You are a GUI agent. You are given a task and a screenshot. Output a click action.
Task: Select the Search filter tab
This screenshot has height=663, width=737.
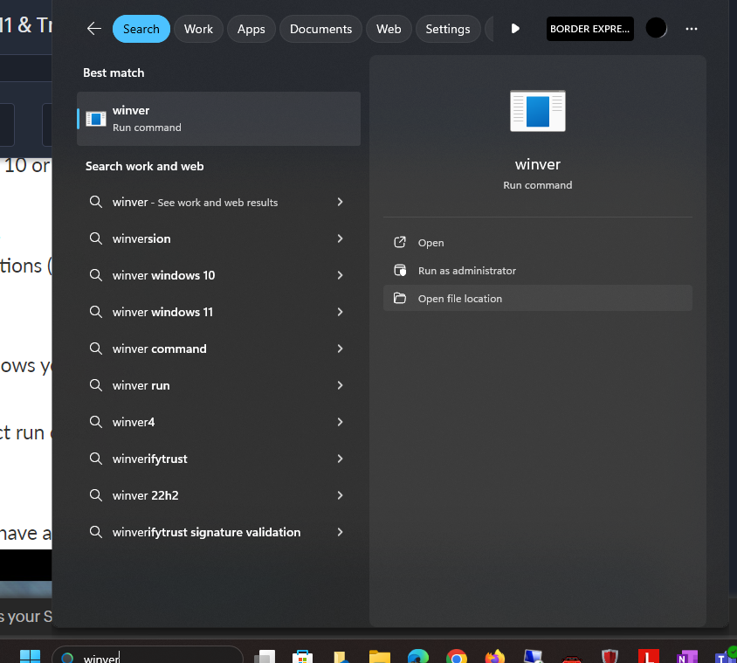coord(141,29)
